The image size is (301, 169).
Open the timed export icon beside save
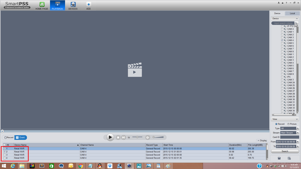[x=289, y=158]
